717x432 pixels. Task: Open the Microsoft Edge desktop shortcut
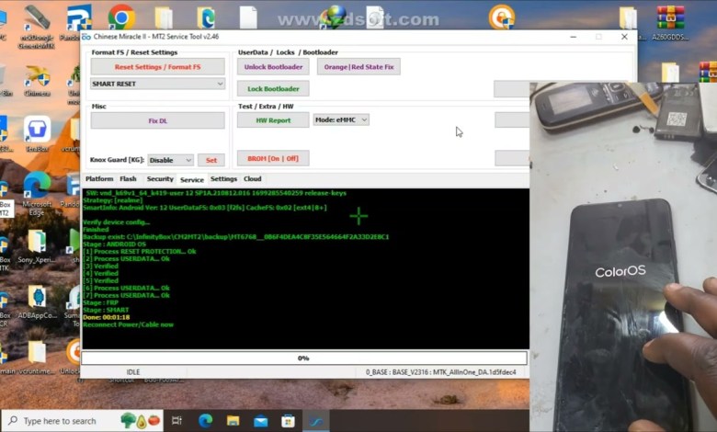(x=37, y=193)
